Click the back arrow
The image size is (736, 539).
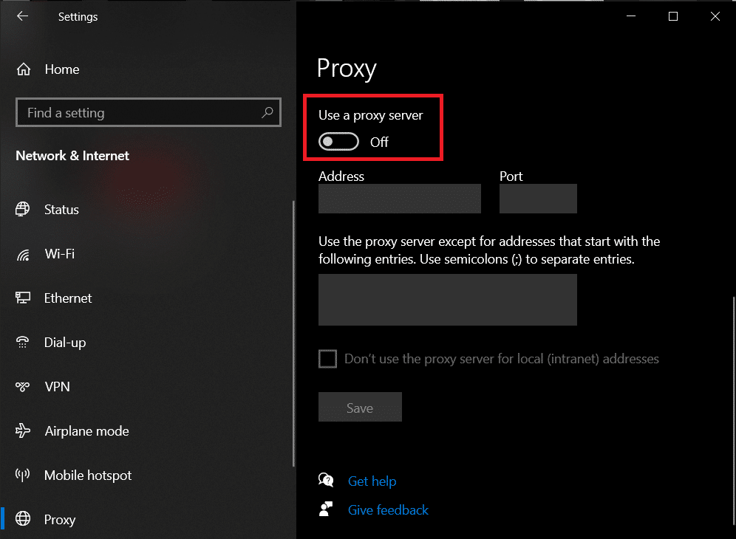coord(21,16)
